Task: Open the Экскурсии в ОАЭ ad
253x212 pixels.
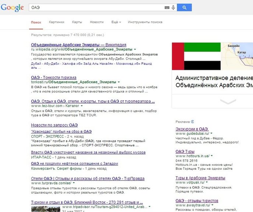Action: [192, 129]
